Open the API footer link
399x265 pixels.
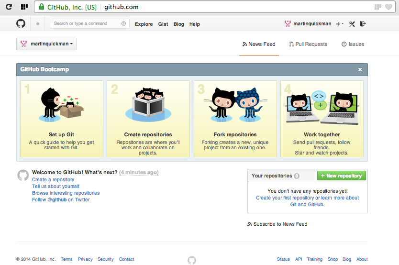point(299,259)
